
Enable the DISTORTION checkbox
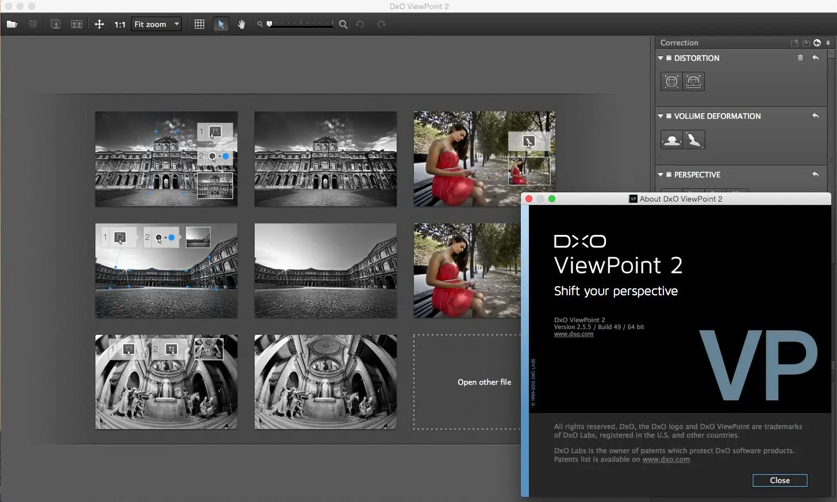pyautogui.click(x=669, y=58)
